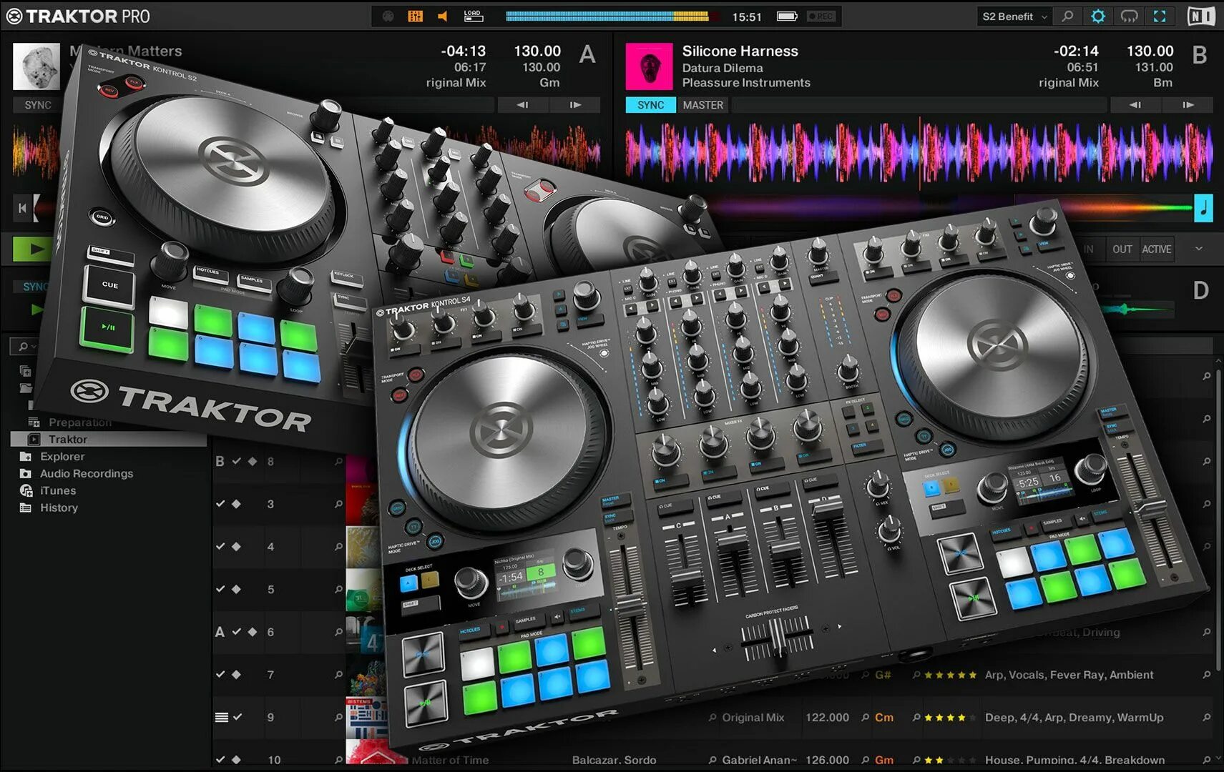This screenshot has height=772, width=1224.
Task: Open the deck A letter menu
Action: [587, 54]
